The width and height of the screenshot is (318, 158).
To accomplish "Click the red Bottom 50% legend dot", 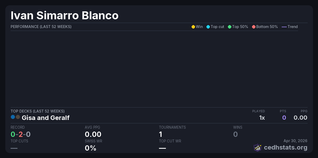I will pos(254,27).
